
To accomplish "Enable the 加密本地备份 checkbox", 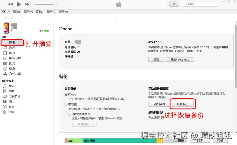I will pos(70,114).
